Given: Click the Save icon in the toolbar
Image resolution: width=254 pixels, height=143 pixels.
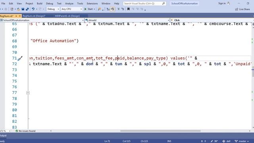Looking at the screenshot, I should pyautogui.click(x=23, y=9).
